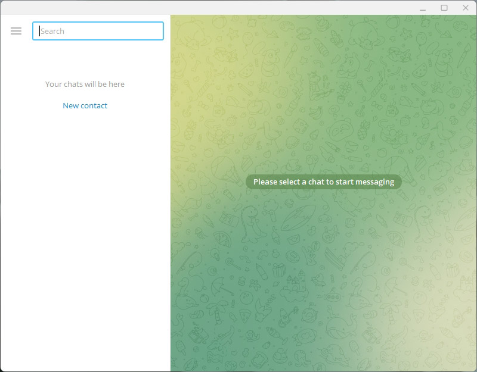The image size is (477, 372).
Task: Open the New contact link
Action: pos(85,106)
